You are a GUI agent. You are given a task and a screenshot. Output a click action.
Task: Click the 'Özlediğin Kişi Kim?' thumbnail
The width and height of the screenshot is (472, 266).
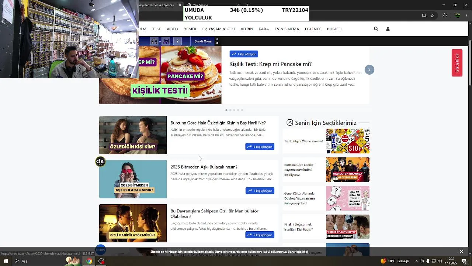tap(133, 135)
